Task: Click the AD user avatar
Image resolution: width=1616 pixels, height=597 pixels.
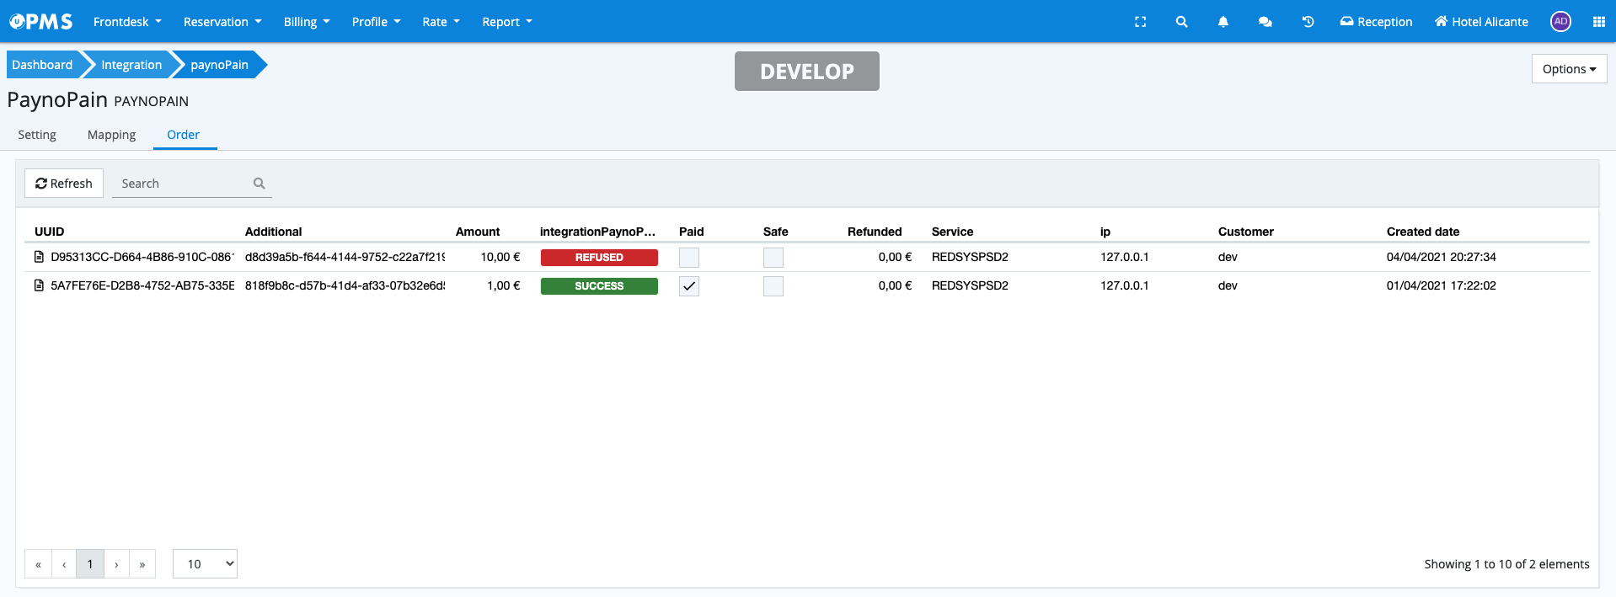Action: pyautogui.click(x=1560, y=22)
